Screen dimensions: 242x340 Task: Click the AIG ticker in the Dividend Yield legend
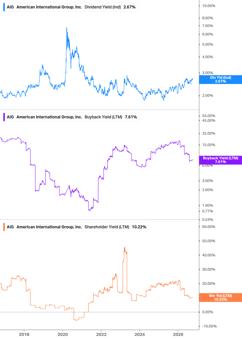[x=10, y=7]
